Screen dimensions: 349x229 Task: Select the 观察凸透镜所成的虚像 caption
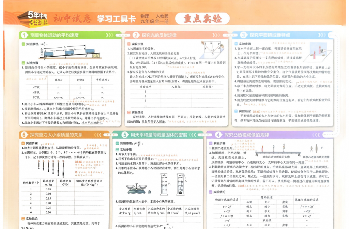click(x=316, y=157)
